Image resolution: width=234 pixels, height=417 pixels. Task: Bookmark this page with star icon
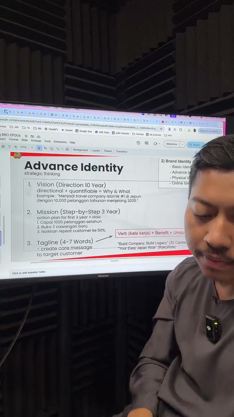(x=161, y=129)
